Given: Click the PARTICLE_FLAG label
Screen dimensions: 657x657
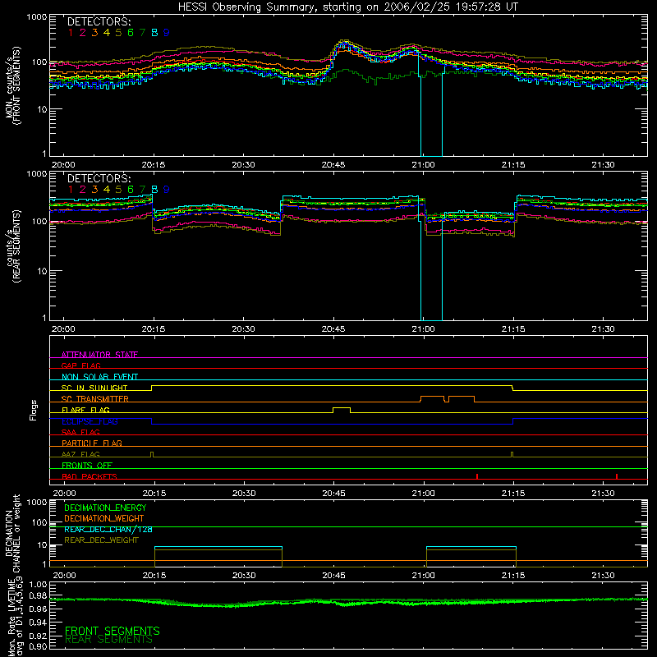Looking at the screenshot, I should (x=92, y=443).
